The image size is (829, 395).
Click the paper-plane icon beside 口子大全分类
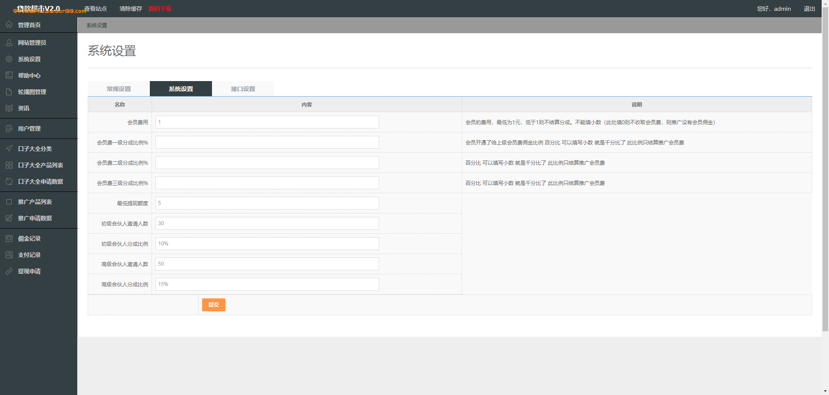tap(9, 149)
